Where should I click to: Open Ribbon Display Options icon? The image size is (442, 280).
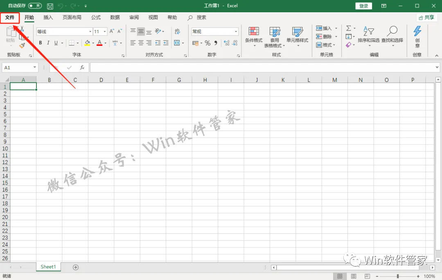click(384, 6)
